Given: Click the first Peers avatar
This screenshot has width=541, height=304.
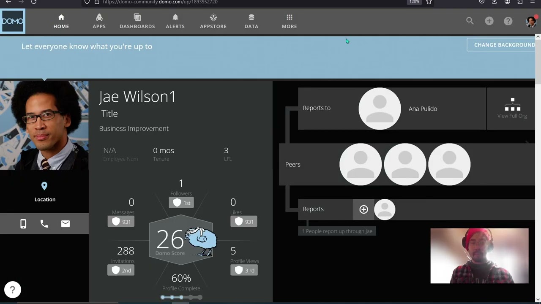Looking at the screenshot, I should [361, 164].
